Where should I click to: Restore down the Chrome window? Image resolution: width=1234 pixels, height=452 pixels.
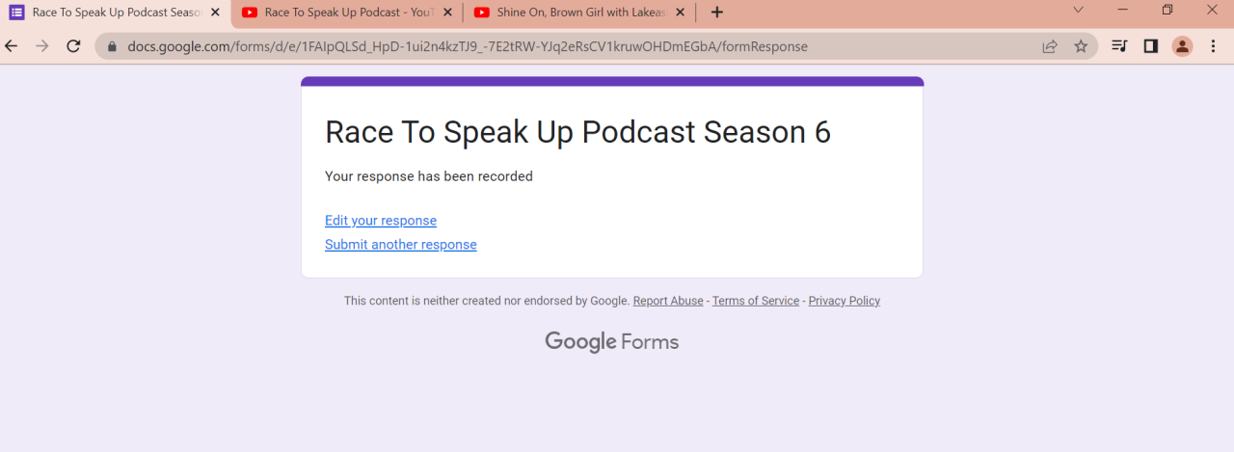coord(1167,10)
